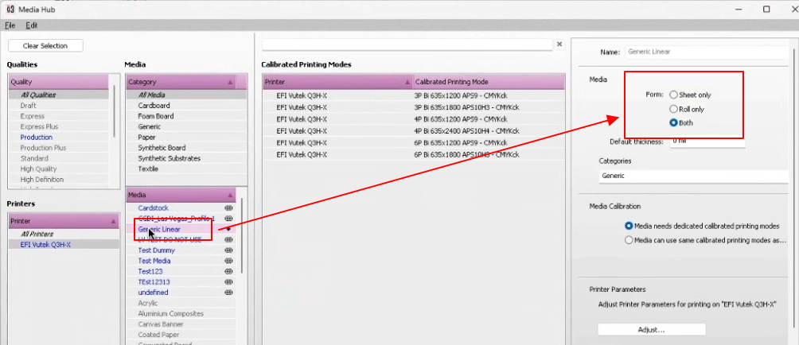
Task: Click the Media Hub app icon in title bar
Action: [10, 10]
